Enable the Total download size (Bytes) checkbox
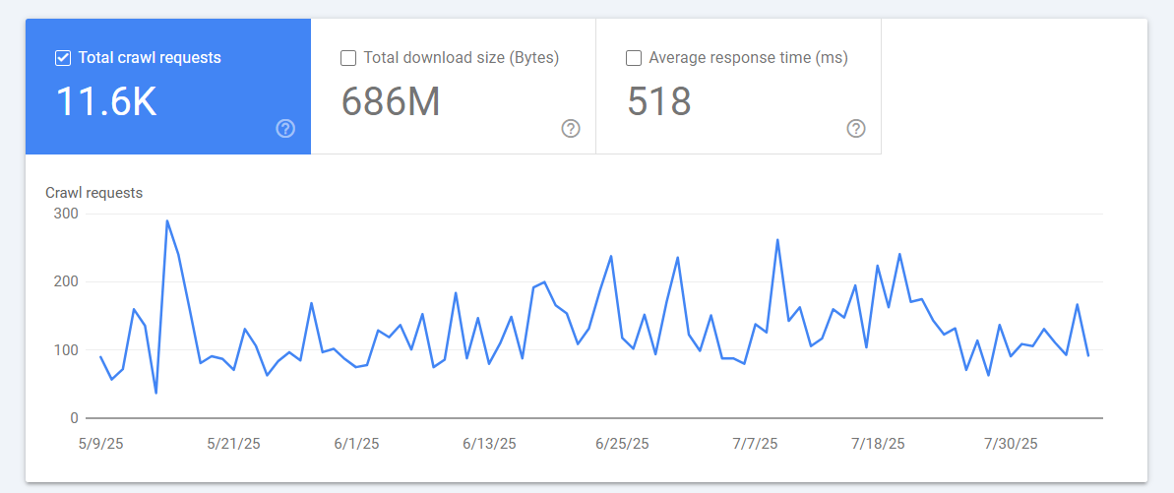1174x493 pixels. tap(348, 58)
